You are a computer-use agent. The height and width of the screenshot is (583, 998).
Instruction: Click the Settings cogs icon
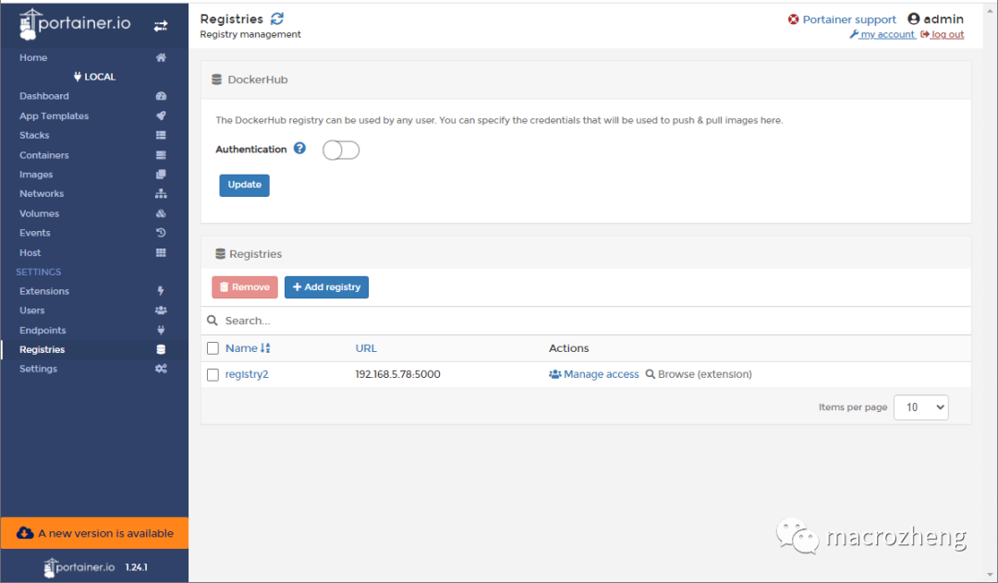161,369
